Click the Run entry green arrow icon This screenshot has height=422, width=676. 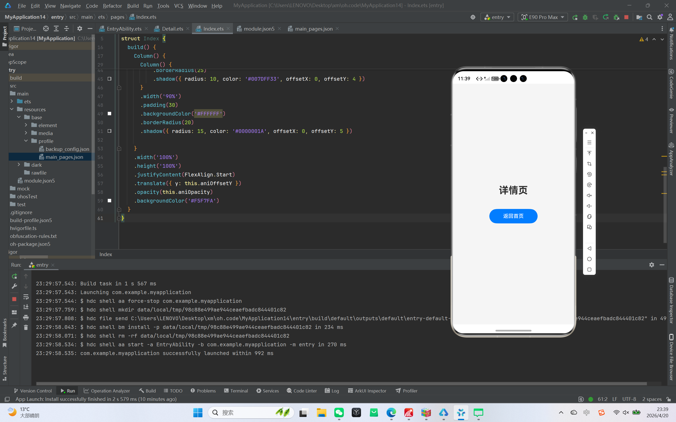pyautogui.click(x=575, y=17)
